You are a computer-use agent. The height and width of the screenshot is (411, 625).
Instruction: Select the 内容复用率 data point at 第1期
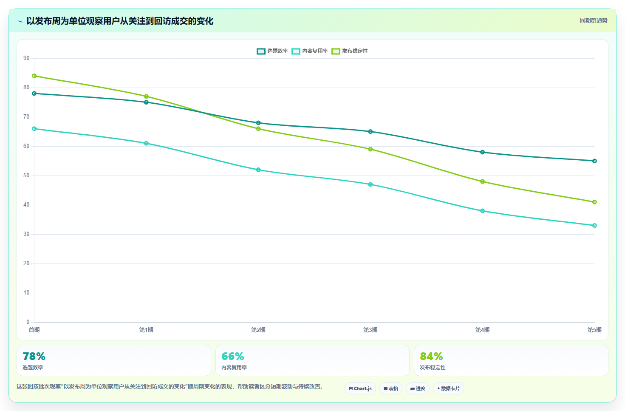(146, 143)
